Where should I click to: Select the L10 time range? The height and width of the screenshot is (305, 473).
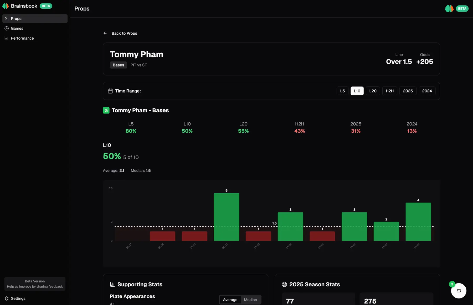pyautogui.click(x=357, y=91)
